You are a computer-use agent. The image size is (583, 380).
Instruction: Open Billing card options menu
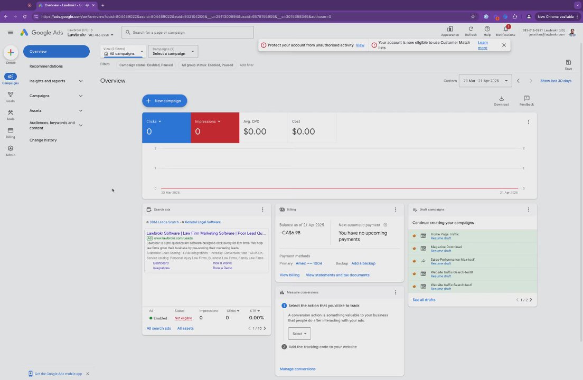(x=395, y=210)
